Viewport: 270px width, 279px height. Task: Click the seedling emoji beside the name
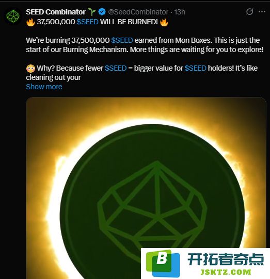click(92, 12)
